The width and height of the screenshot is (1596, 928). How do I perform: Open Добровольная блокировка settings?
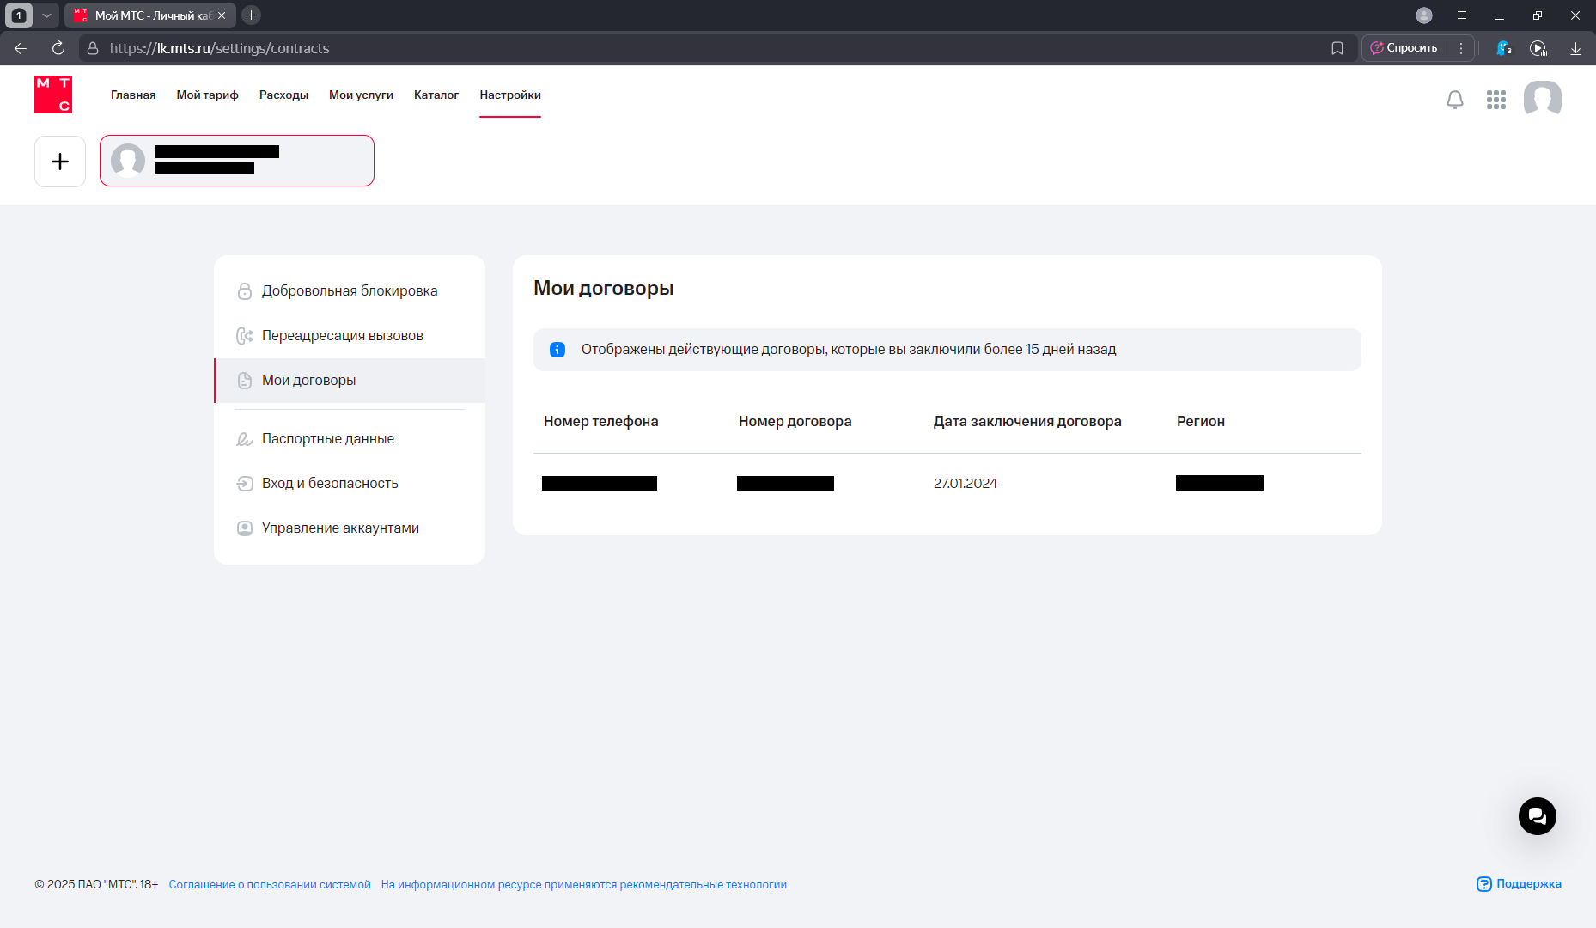pos(349,291)
